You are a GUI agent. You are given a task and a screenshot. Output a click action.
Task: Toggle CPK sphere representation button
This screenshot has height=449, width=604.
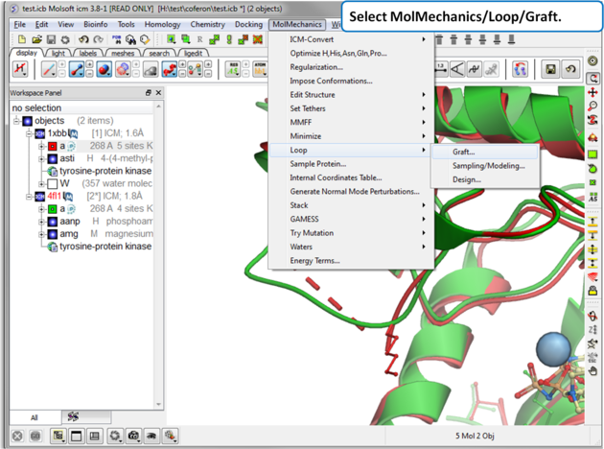point(105,70)
